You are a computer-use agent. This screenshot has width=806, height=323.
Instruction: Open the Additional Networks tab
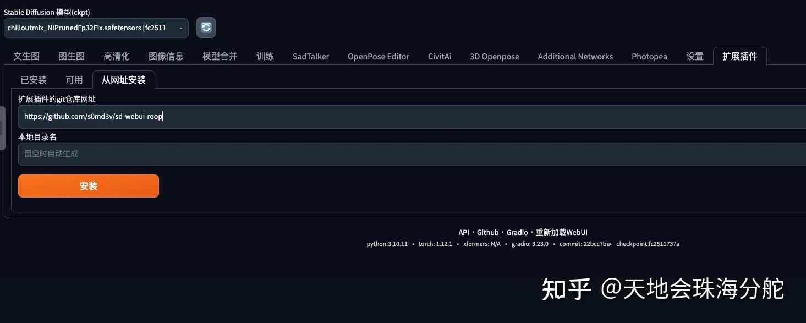(575, 56)
